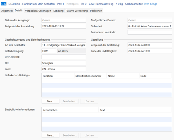Click Sachbearbeiter name Sven Krings
174x140 pixels.
point(150,4)
